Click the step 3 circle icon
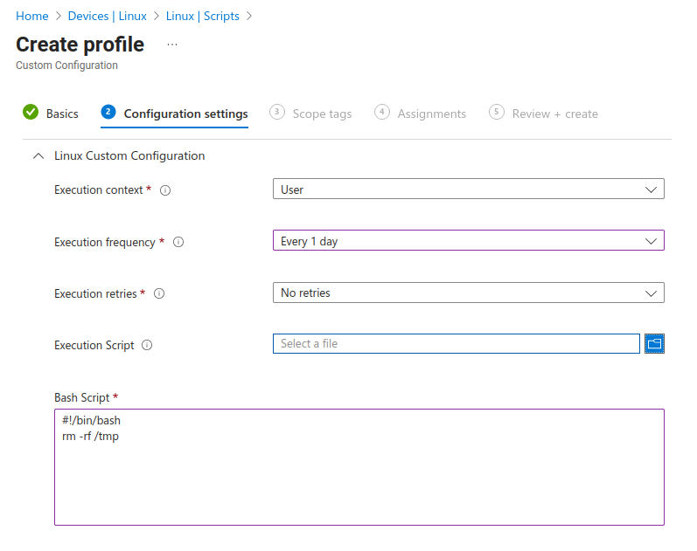 tap(277, 112)
